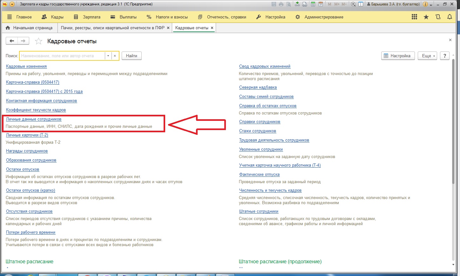460x276 pixels.
Task: Expand the 1C main menu dropdown arrow
Action: 12,4
